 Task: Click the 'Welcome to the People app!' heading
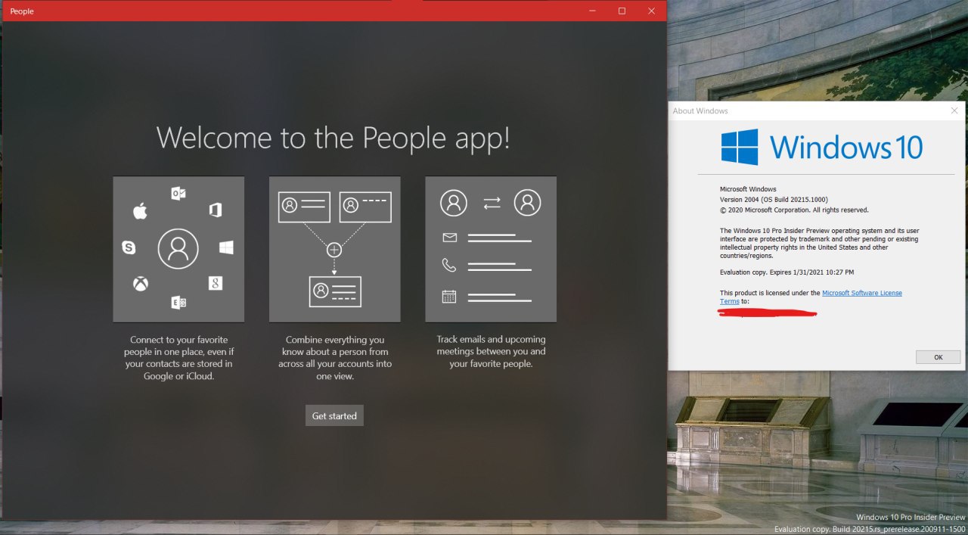pos(334,138)
